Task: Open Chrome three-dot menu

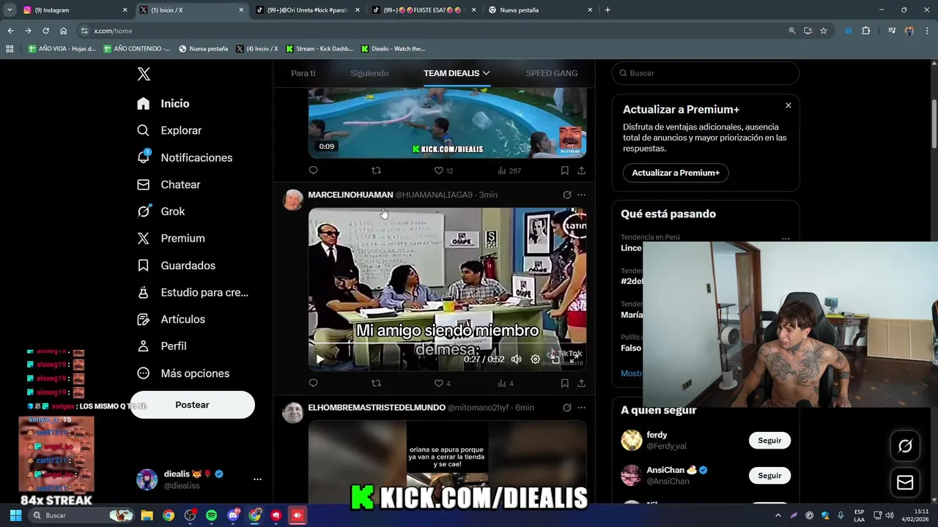Action: 927,31
